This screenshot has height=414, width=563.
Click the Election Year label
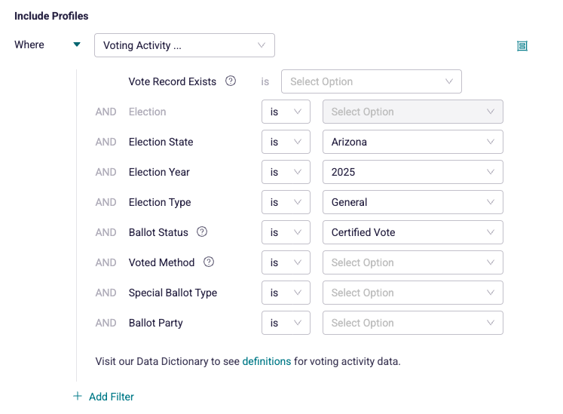click(x=159, y=172)
